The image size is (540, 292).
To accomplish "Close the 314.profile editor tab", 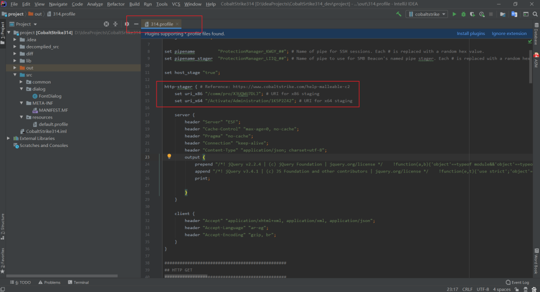I will coord(177,24).
